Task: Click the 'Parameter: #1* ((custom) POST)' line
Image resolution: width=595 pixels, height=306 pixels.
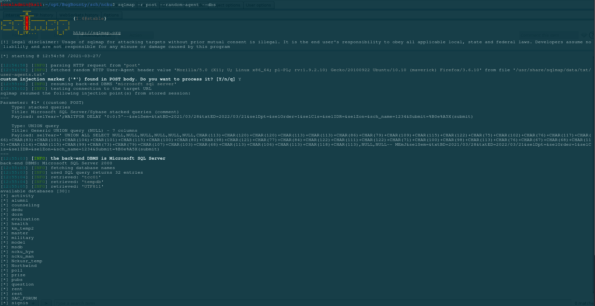Action: (42, 103)
